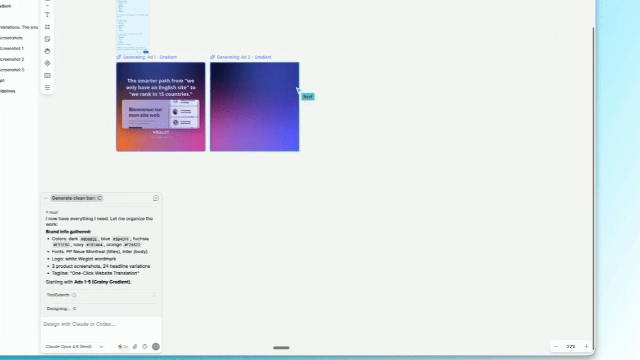Click the Reef cursor name tag
The width and height of the screenshot is (640, 360).
coord(308,97)
